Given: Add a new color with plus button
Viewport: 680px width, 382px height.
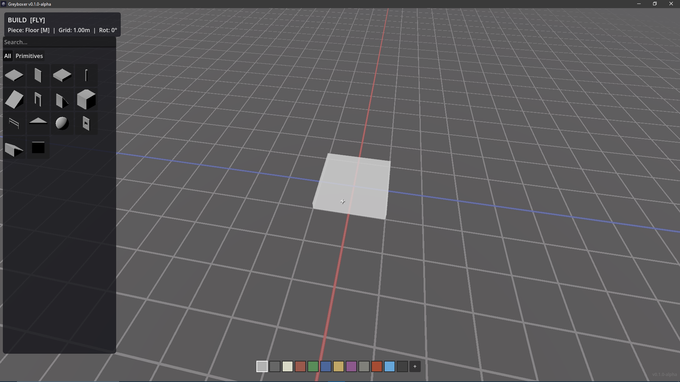Looking at the screenshot, I should (415, 366).
